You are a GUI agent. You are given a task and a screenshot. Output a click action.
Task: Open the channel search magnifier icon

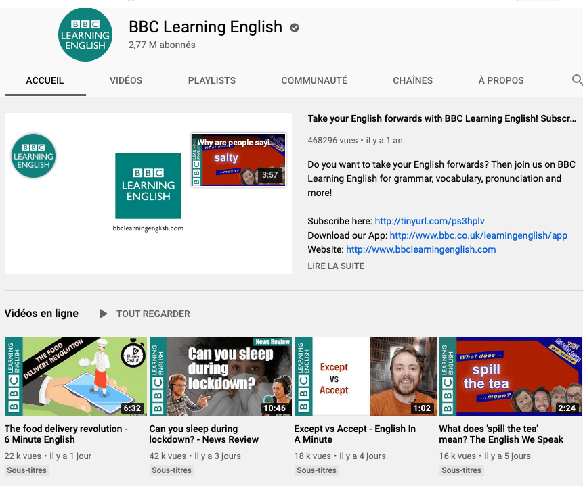(577, 80)
